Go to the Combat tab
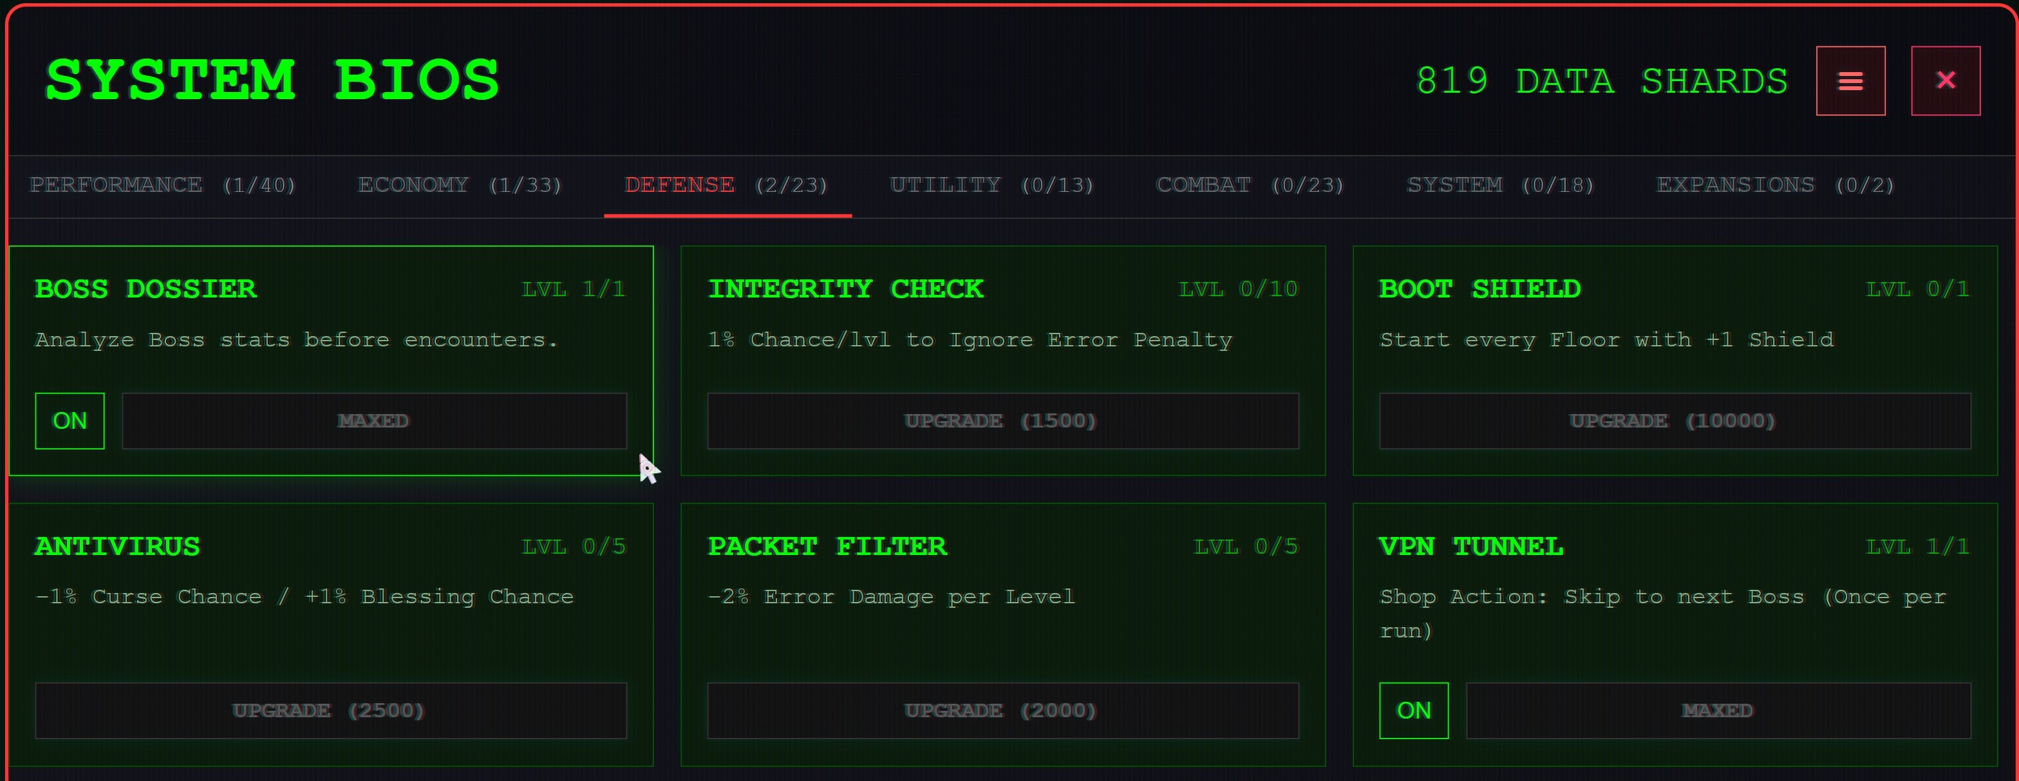The width and height of the screenshot is (2019, 781). [x=1250, y=185]
